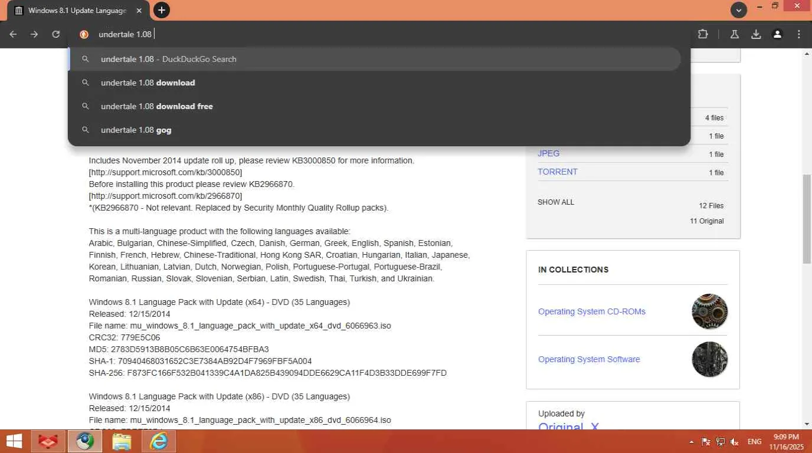Open the flask experiments icon
The width and height of the screenshot is (812, 453).
click(x=735, y=34)
